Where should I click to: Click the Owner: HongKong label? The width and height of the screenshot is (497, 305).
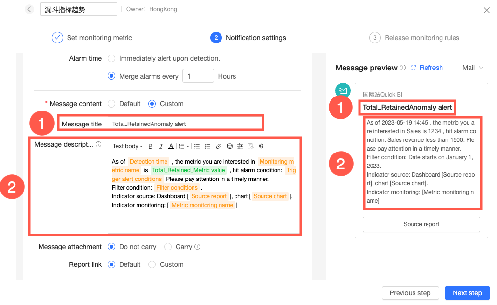152,9
